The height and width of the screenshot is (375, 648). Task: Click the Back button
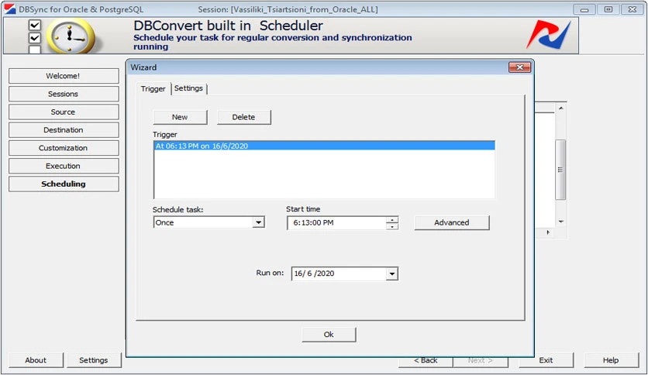(426, 361)
